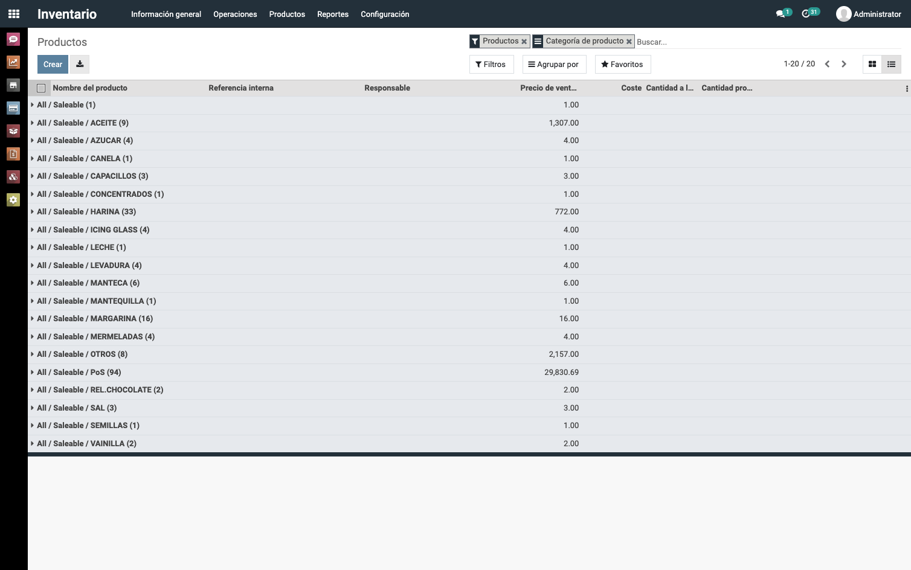Open the Información general menu

tap(166, 14)
